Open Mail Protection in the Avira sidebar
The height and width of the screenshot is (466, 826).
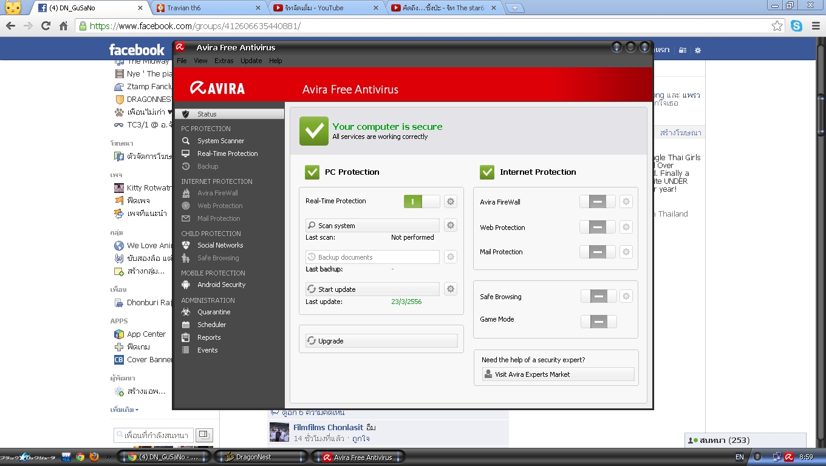[219, 218]
